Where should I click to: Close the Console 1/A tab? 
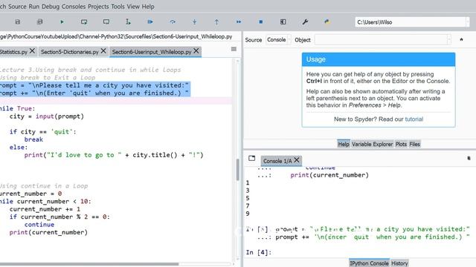(x=297, y=160)
